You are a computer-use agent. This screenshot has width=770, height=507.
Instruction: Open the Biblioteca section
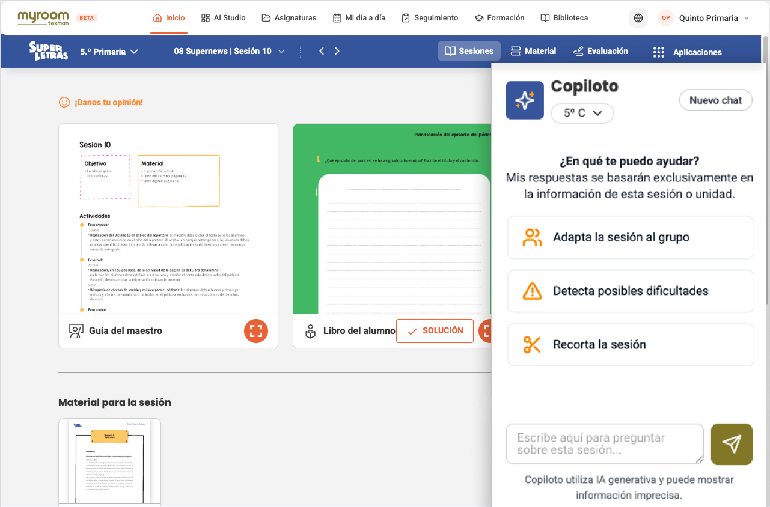(564, 18)
